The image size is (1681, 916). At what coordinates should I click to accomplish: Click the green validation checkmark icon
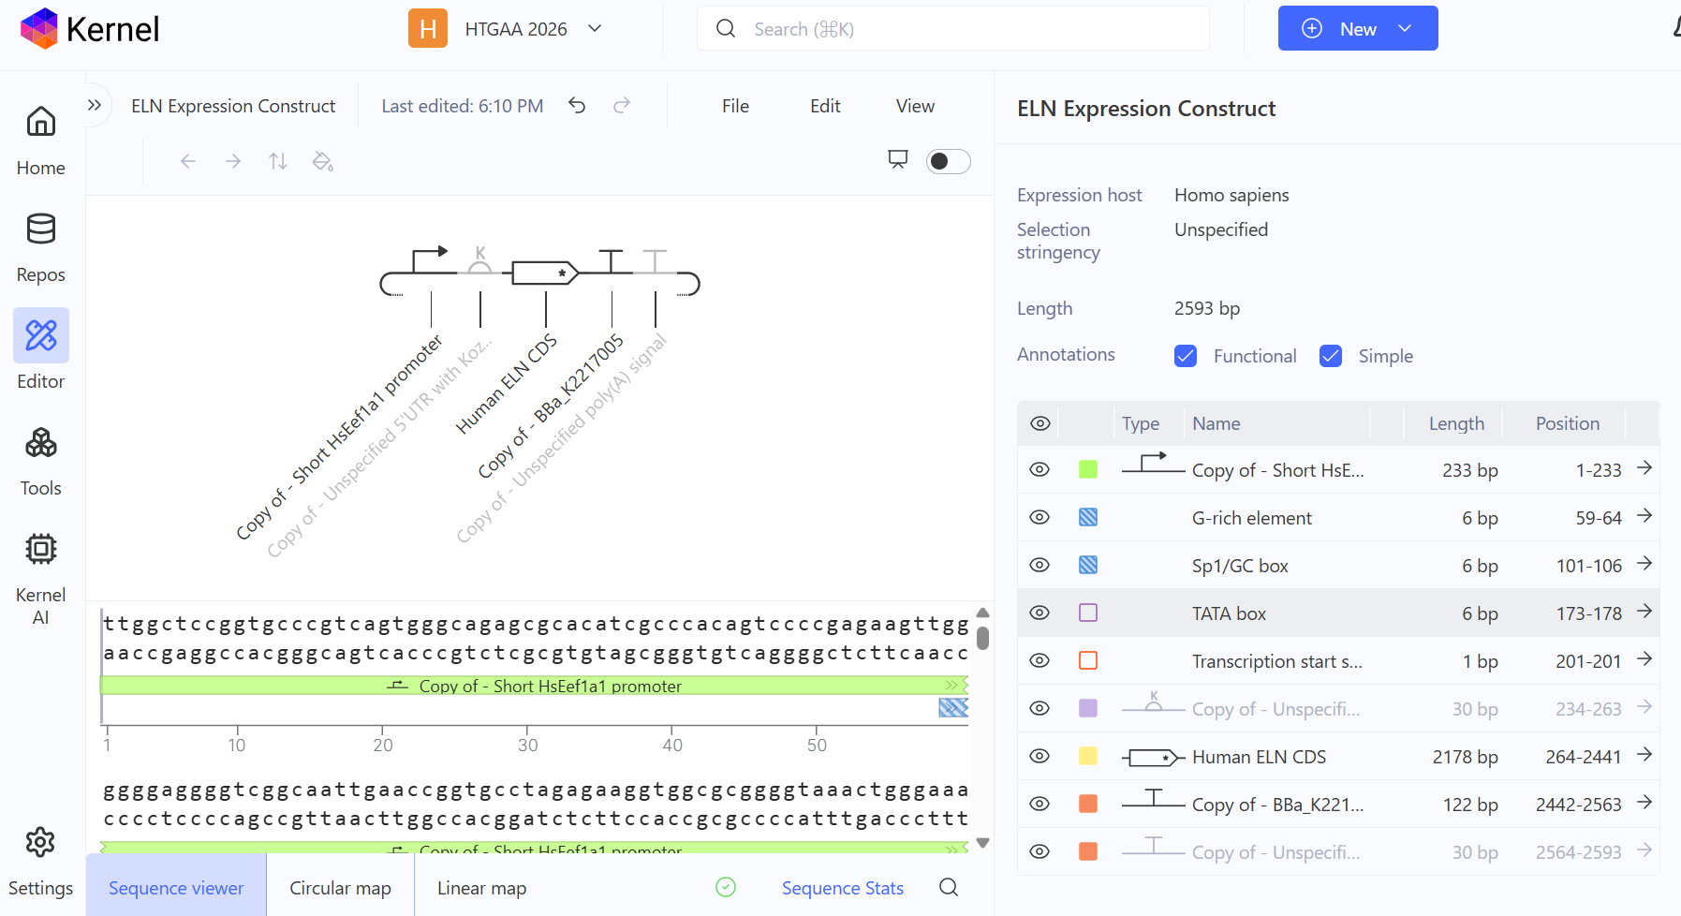pos(726,887)
